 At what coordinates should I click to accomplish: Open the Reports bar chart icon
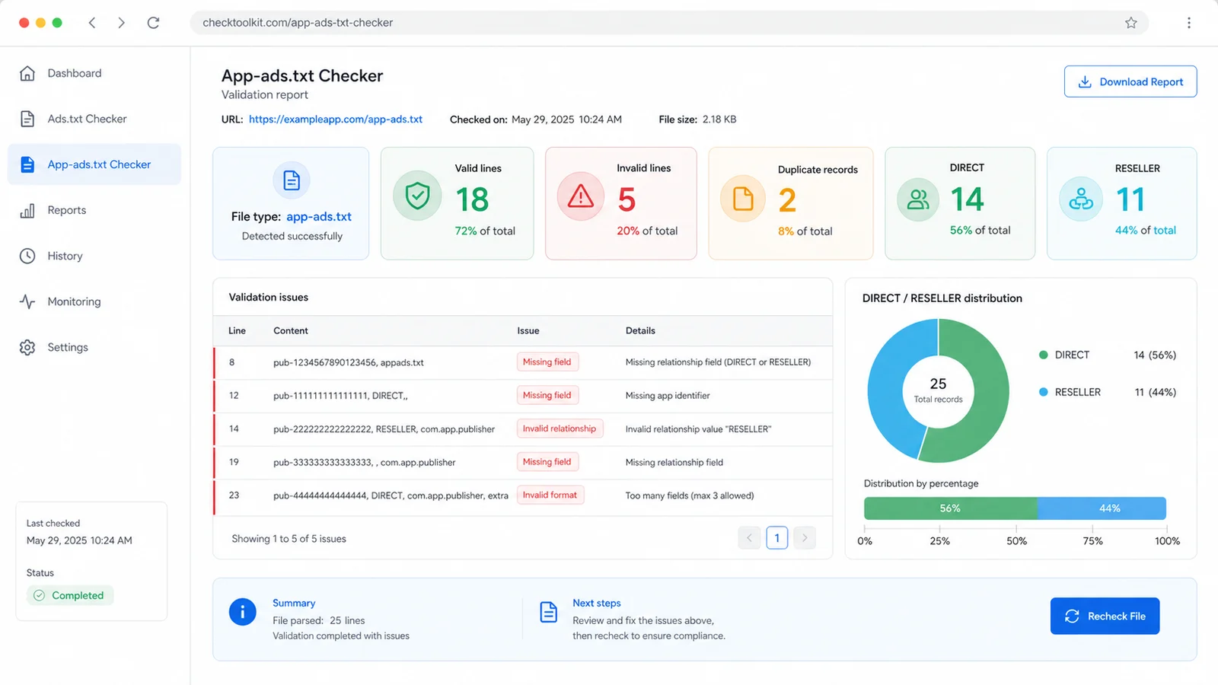coord(27,210)
